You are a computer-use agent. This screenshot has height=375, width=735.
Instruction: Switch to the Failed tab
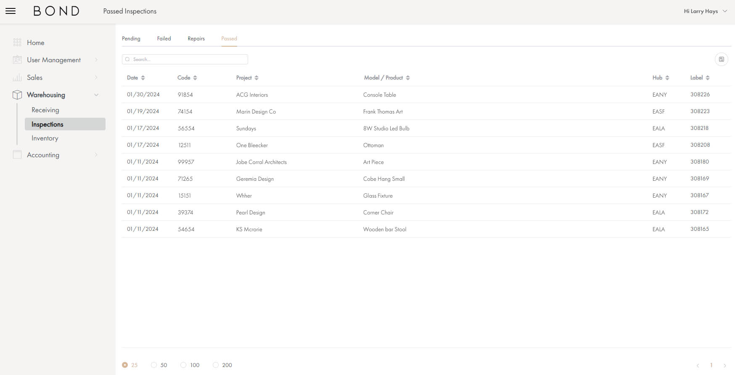[164, 39]
